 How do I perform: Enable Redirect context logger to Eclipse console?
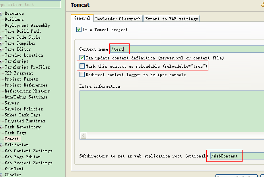(x=82, y=74)
